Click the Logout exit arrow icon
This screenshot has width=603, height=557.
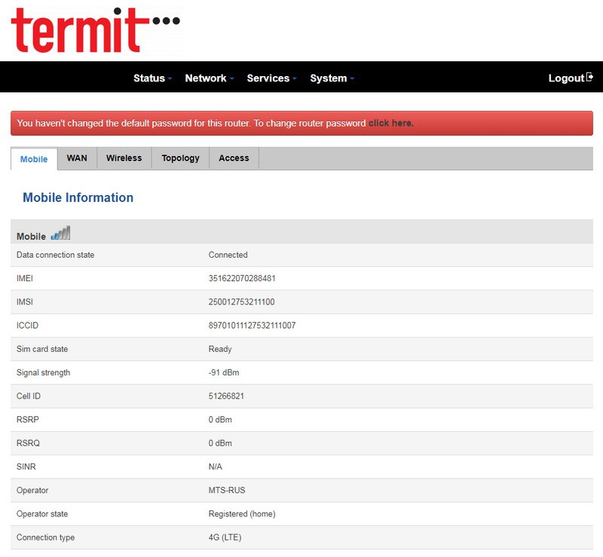pyautogui.click(x=589, y=78)
